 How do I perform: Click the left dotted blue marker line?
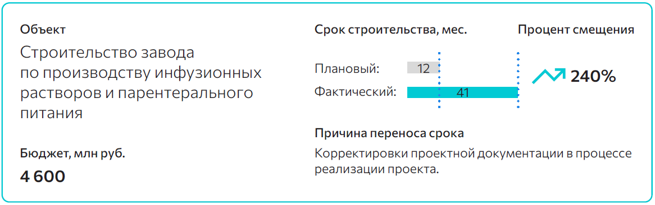click(x=439, y=81)
